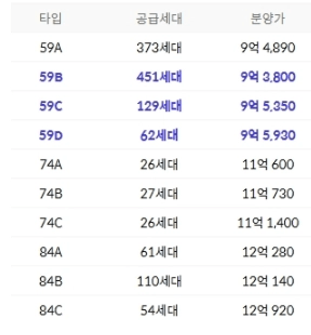Click the 9억 4,890 price
Image resolution: width=311 pixels, height=335 pixels.
pos(268,48)
